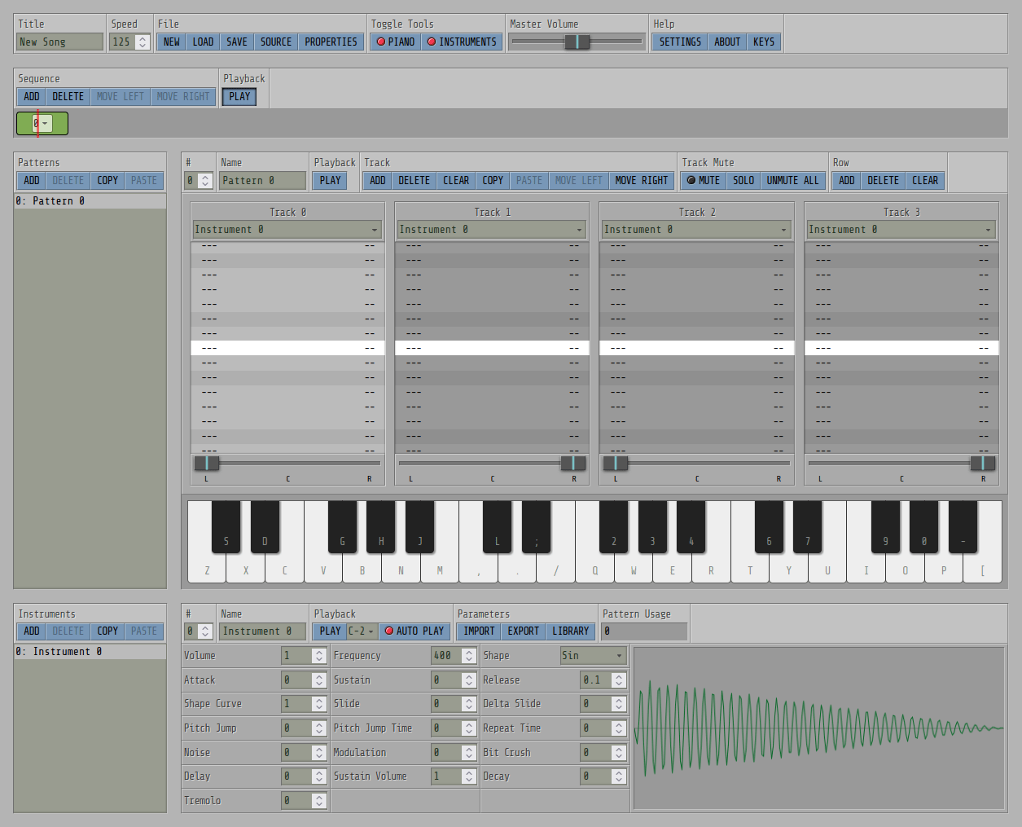Screen dimensions: 1022x827
Task: Open Track 0 instrument dropdown
Action: click(x=287, y=230)
